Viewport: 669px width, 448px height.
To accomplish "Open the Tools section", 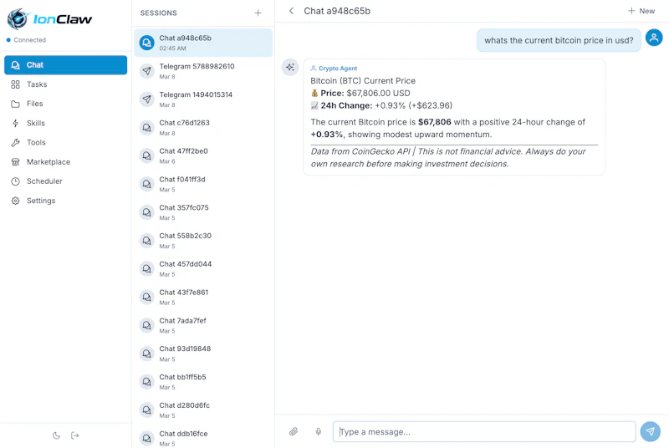I will coord(66,142).
